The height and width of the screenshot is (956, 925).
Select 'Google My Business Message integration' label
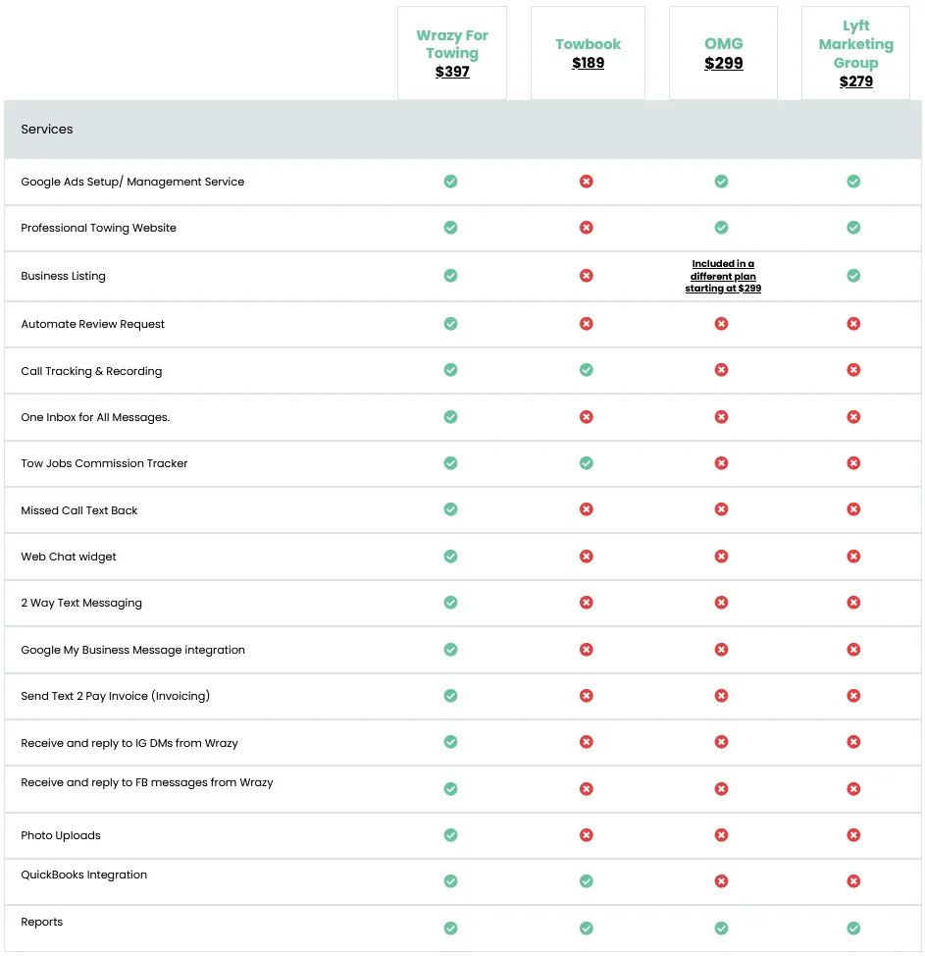click(132, 650)
